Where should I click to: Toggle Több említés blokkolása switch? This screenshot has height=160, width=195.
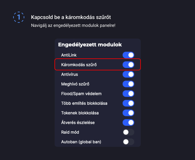pyautogui.click(x=128, y=103)
